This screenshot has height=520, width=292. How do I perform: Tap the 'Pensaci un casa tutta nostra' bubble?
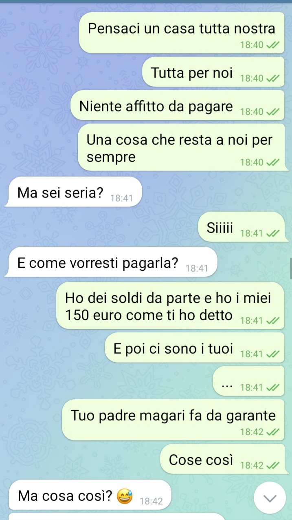coord(182,33)
